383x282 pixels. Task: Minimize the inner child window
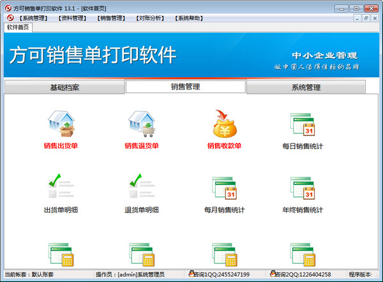pos(357,19)
